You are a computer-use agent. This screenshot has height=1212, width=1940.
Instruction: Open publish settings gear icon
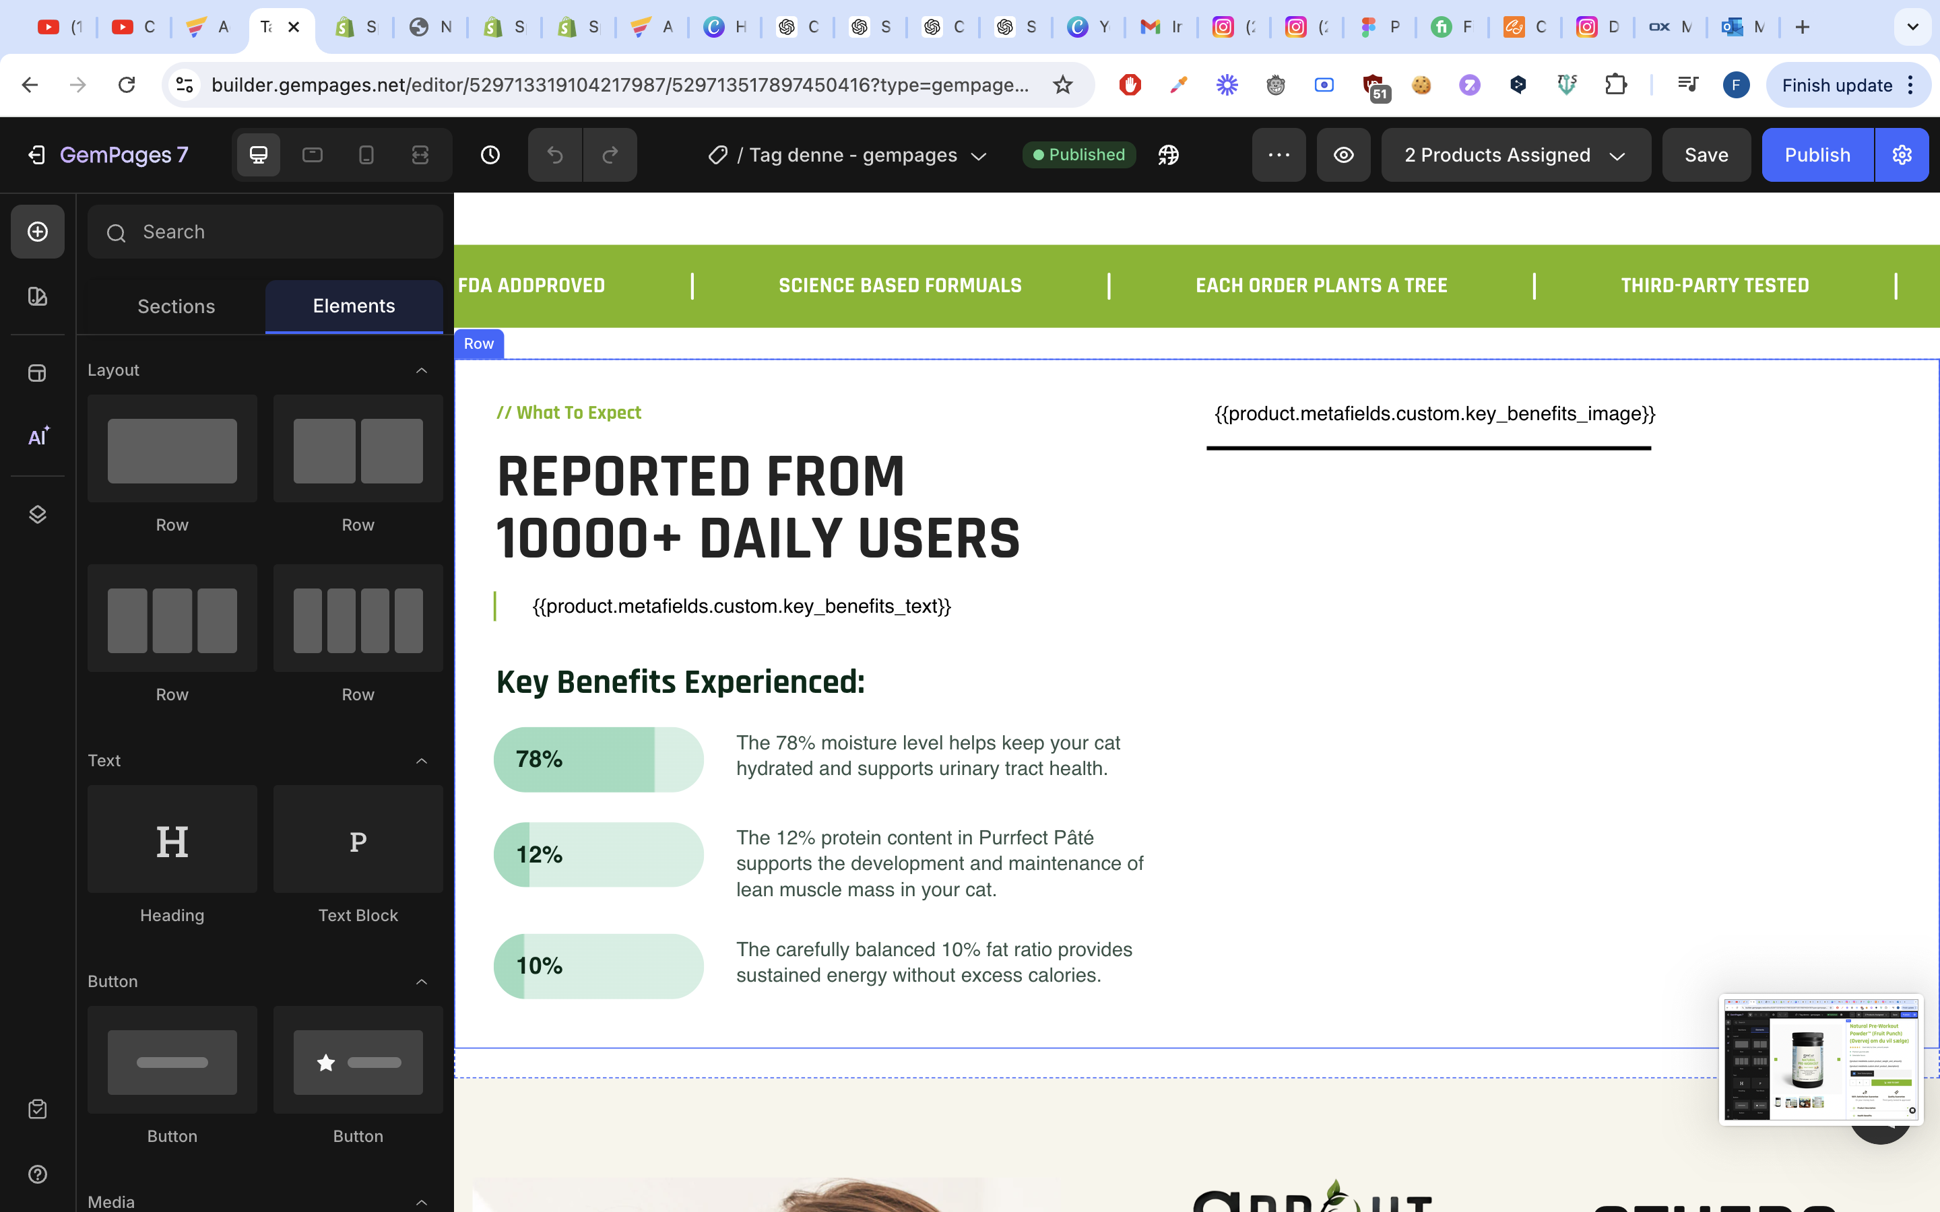(x=1902, y=155)
